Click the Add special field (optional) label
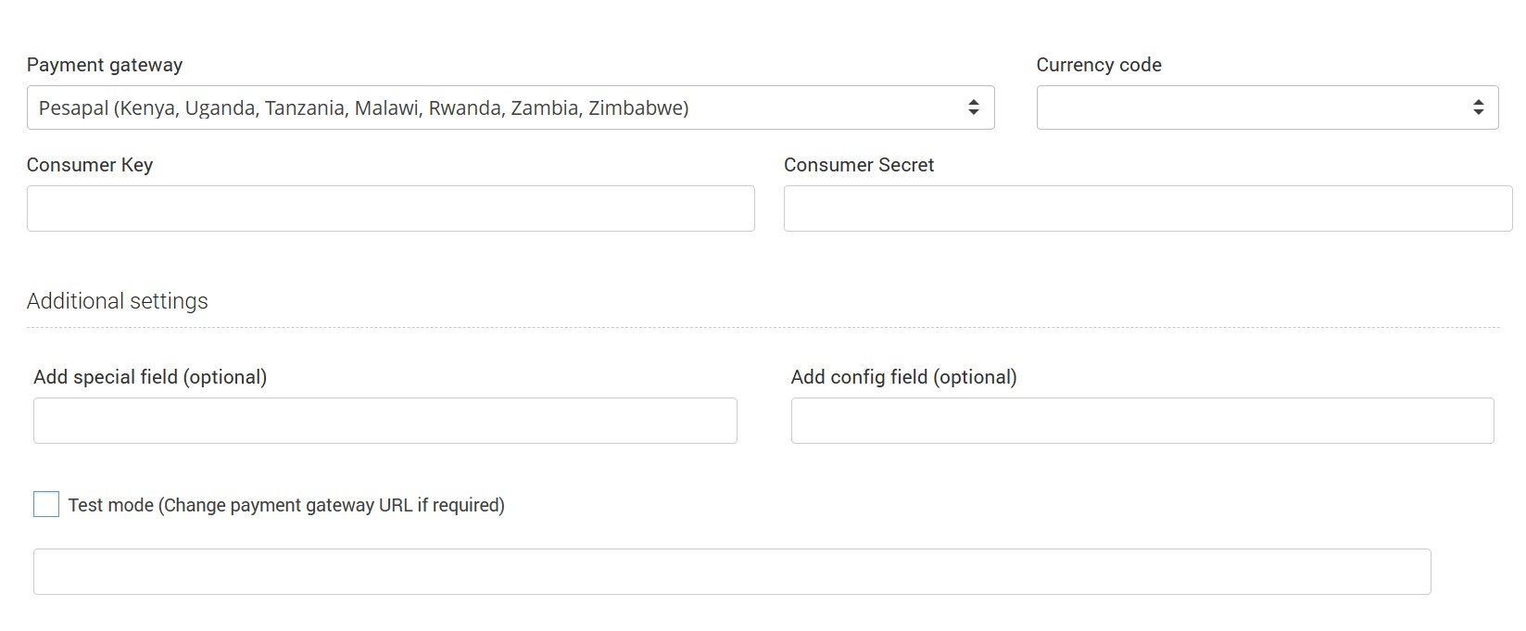The height and width of the screenshot is (631, 1526). click(x=150, y=377)
